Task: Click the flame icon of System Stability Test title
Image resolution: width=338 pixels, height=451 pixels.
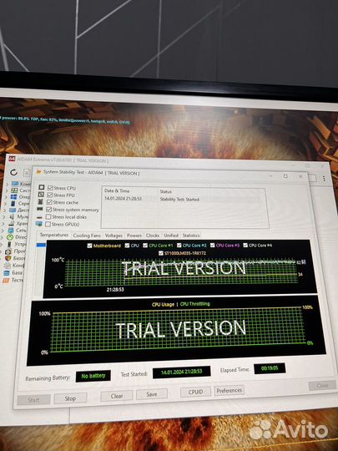Action: tap(38, 171)
